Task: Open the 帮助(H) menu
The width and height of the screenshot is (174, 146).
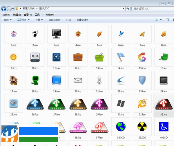Action: [x=50, y=15]
